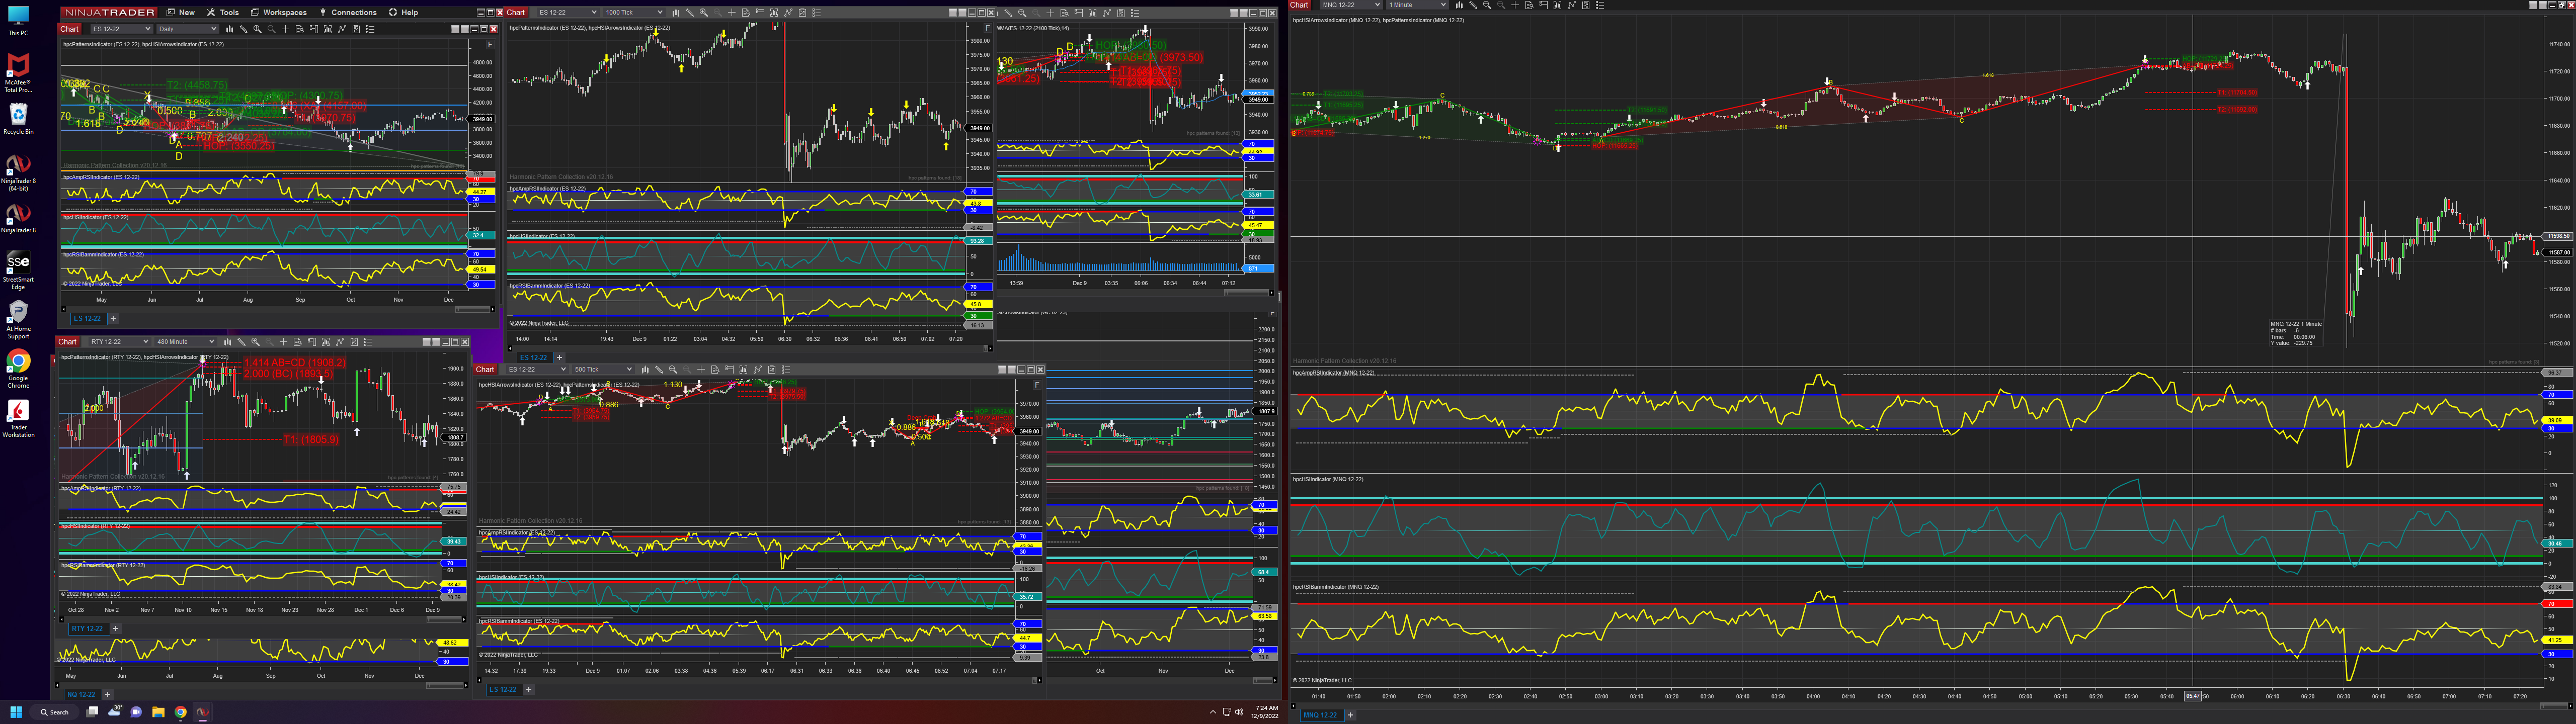Image resolution: width=2576 pixels, height=724 pixels.
Task: Click crosshair plus icon in MNQ chart toolbar
Action: pyautogui.click(x=1515, y=5)
